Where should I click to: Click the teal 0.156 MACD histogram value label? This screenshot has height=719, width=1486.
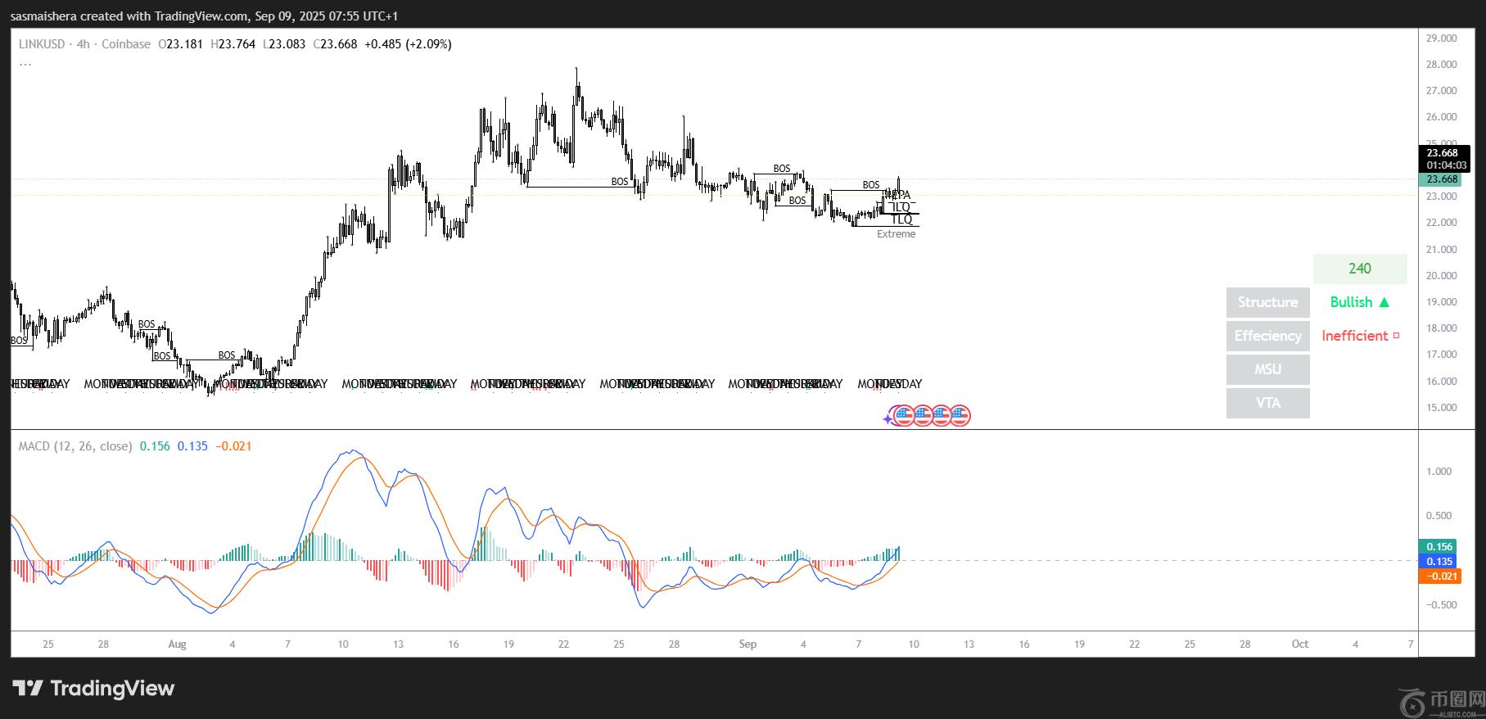click(1439, 547)
